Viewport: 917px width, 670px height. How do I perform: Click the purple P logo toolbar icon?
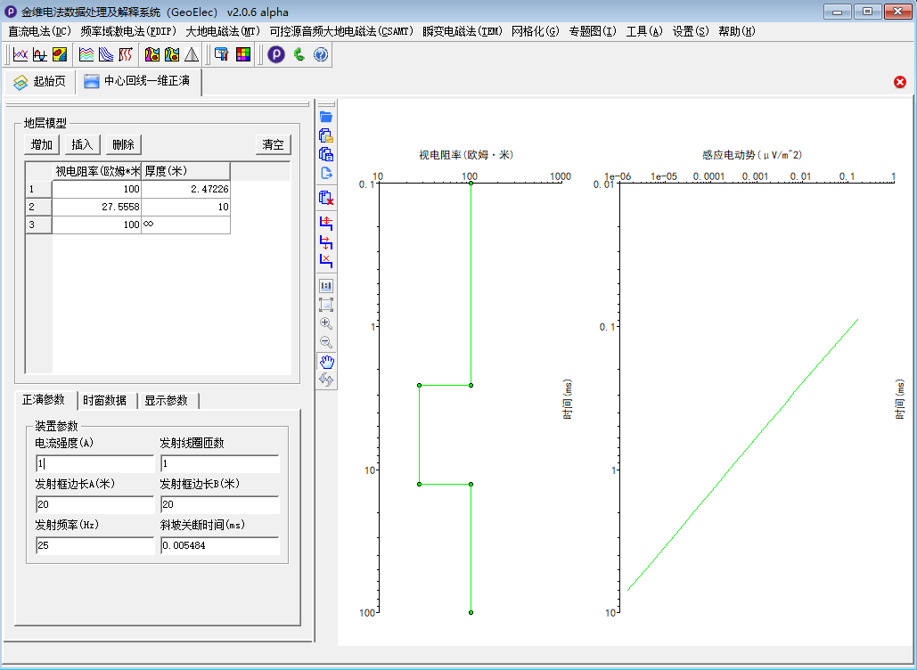coord(276,55)
